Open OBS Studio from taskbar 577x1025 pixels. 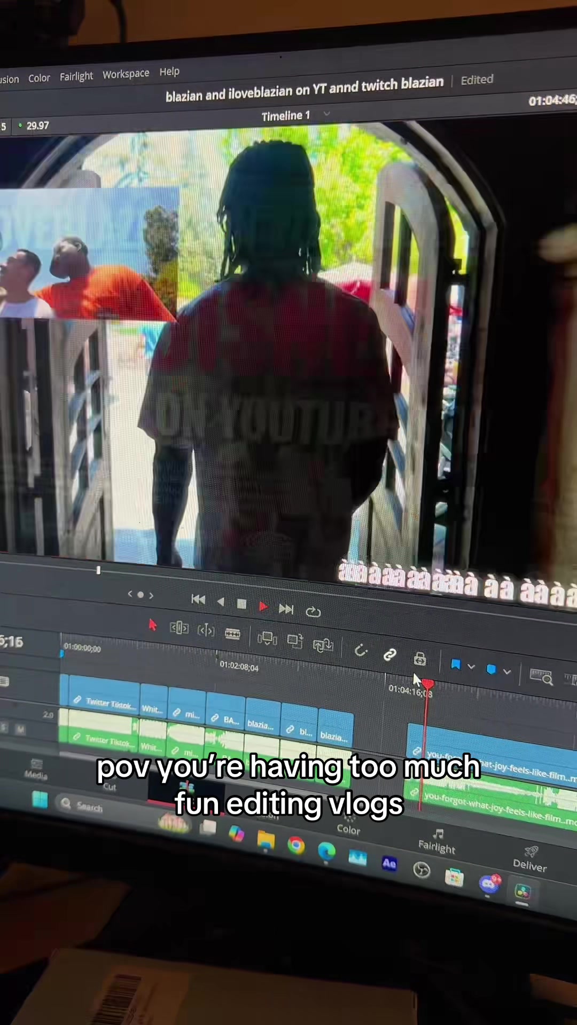pos(422,870)
